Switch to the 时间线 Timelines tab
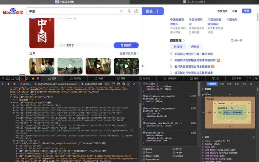The width and height of the screenshot is (259, 162). click(x=144, y=78)
